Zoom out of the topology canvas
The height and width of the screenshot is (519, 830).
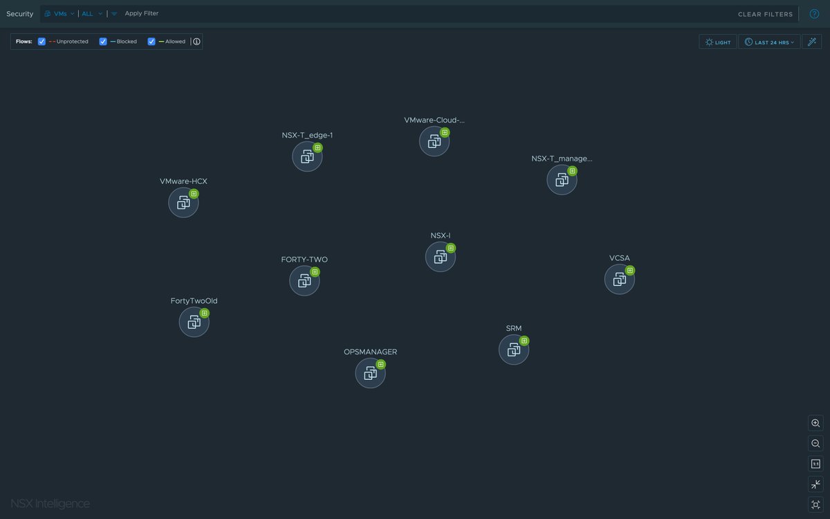click(815, 443)
